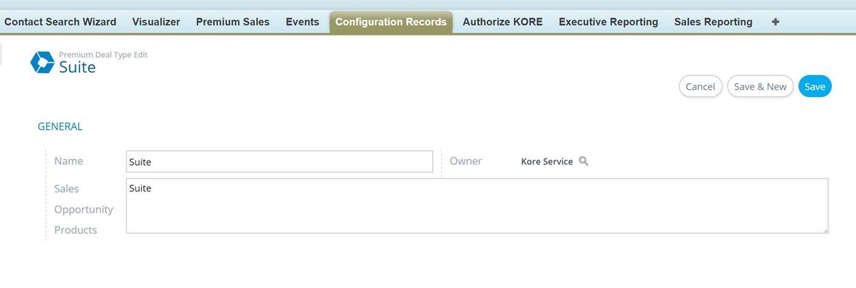Image resolution: width=856 pixels, height=288 pixels.
Task: Open the Authorize KORE tab
Action: tap(502, 22)
